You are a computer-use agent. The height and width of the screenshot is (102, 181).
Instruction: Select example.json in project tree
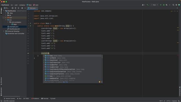[x=14, y=27]
